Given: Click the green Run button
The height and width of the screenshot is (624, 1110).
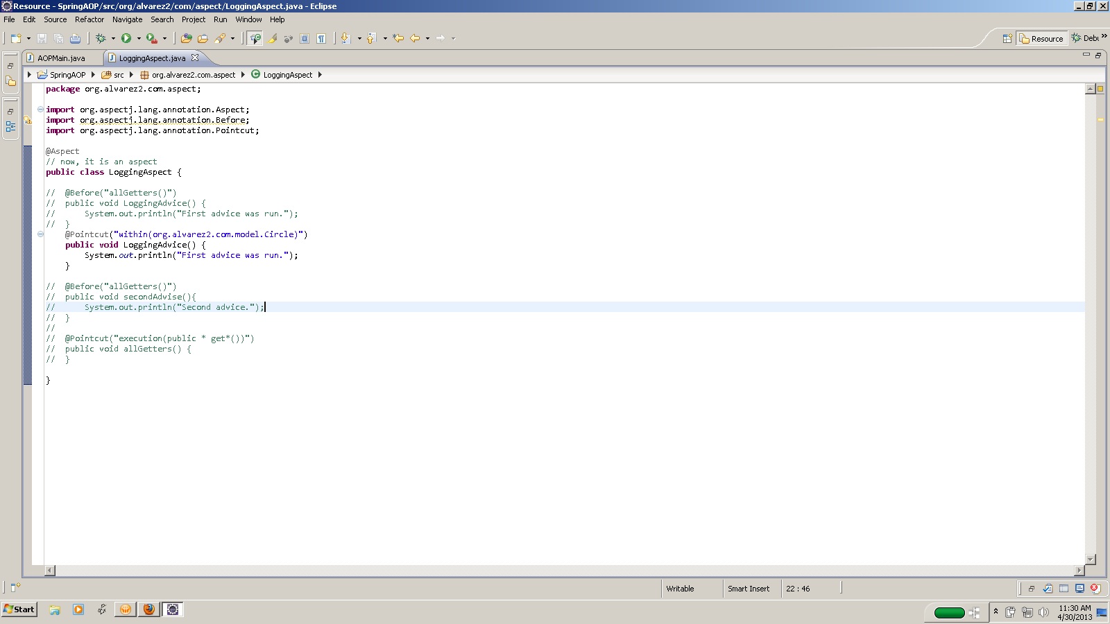Looking at the screenshot, I should click(x=126, y=39).
